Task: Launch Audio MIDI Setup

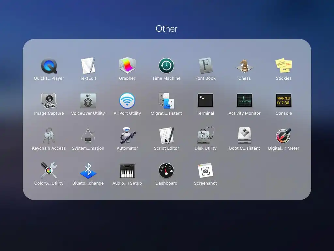Action: point(127,171)
